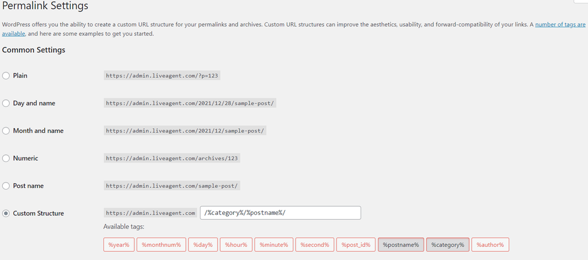Select the Plain permalink radio button
This screenshot has width=588, height=260.
pyautogui.click(x=6, y=76)
